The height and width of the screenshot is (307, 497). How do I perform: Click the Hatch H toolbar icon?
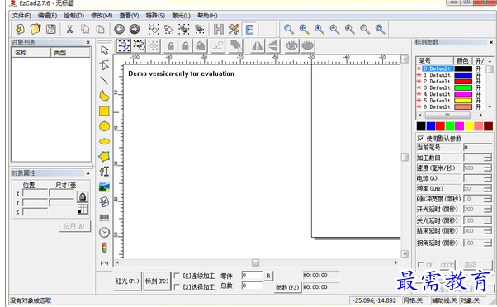click(x=219, y=29)
